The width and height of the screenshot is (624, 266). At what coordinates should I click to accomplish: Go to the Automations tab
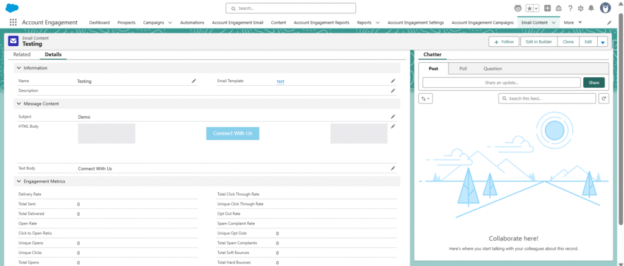tap(192, 23)
